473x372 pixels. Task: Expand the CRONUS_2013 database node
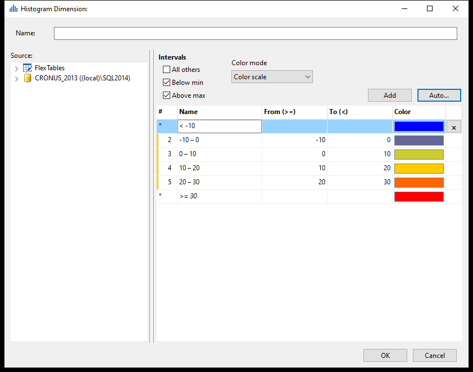click(17, 79)
